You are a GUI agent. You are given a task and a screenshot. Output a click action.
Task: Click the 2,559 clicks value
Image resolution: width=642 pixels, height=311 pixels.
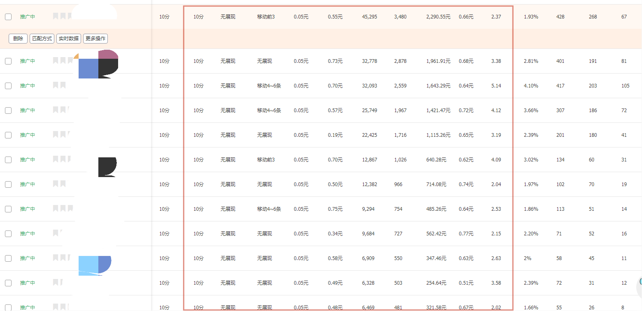coord(400,86)
